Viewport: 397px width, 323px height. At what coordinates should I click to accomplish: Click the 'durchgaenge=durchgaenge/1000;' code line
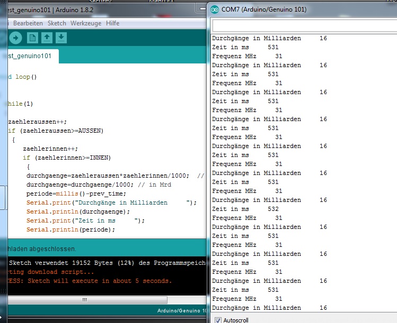[x=80, y=184]
